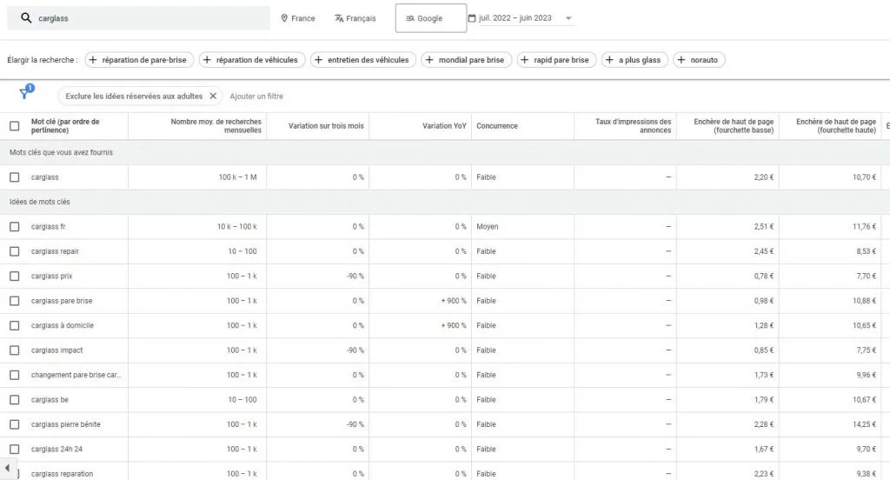Screen dimensions: 890x480
Task: Sort by 'Enchère de haut de page (fourchette basse)'
Action: pyautogui.click(x=734, y=125)
